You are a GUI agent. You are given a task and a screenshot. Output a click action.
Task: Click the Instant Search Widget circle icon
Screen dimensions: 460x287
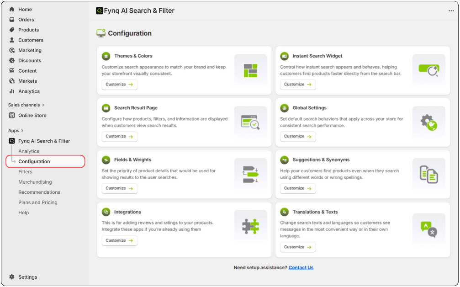pos(284,56)
